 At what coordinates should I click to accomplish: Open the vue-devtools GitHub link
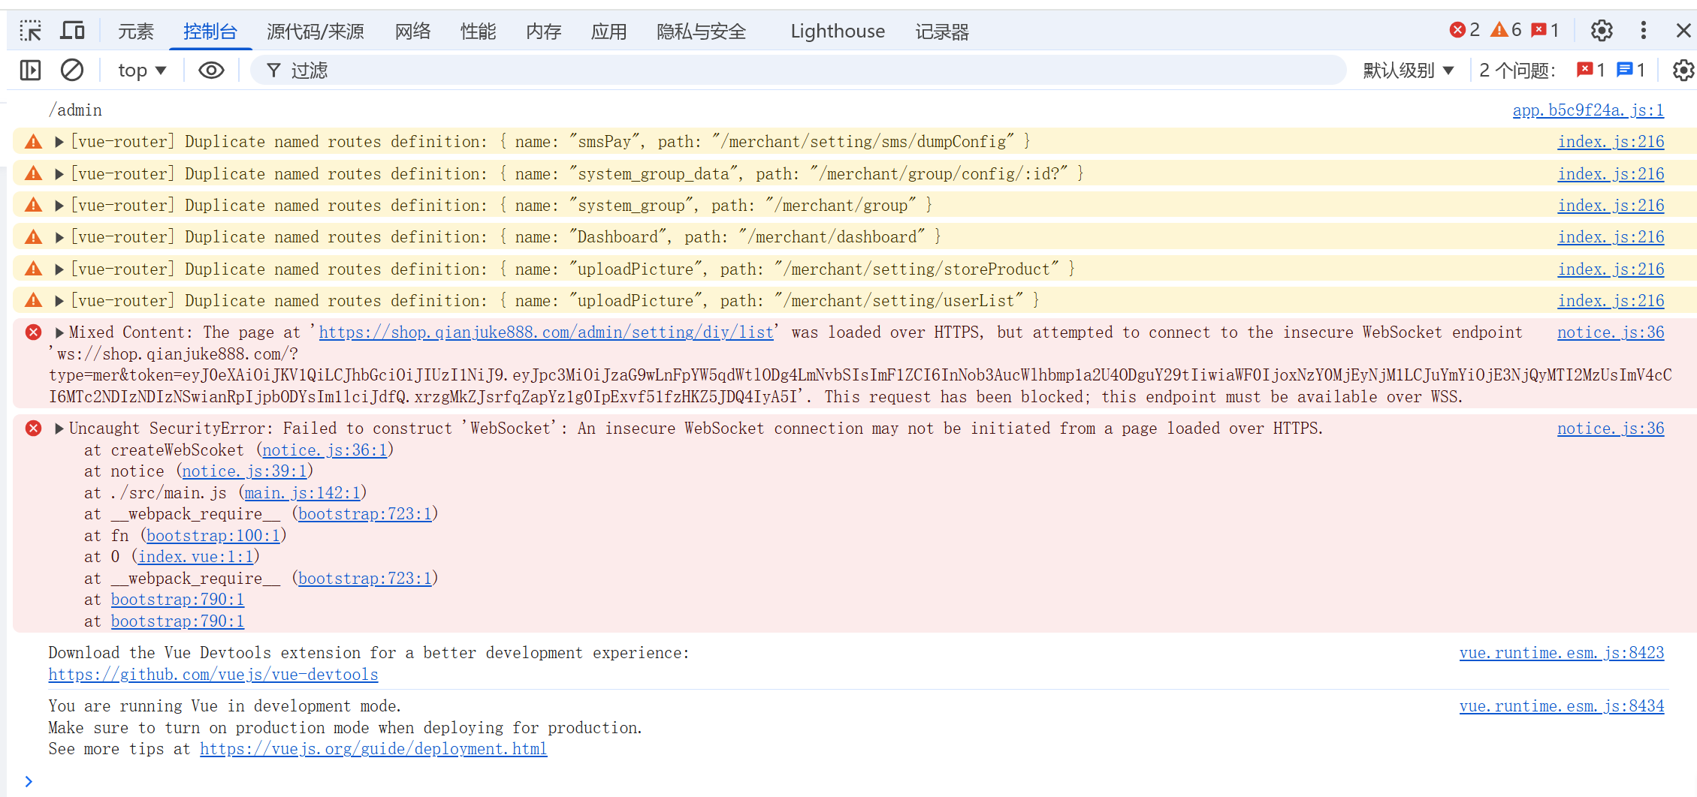coord(213,675)
